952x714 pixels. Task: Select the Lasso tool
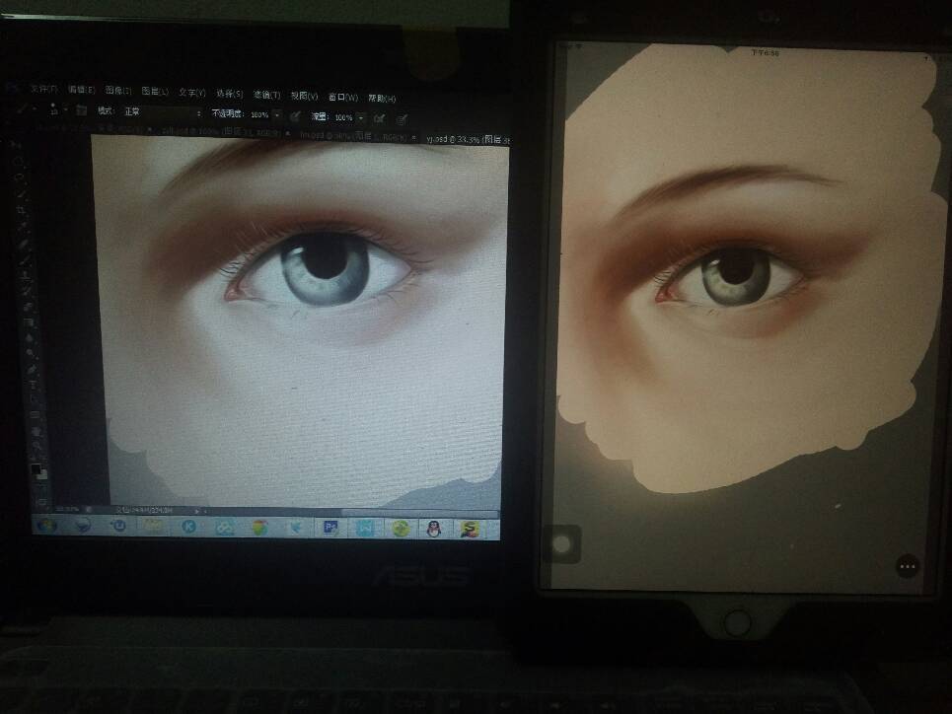[x=18, y=178]
